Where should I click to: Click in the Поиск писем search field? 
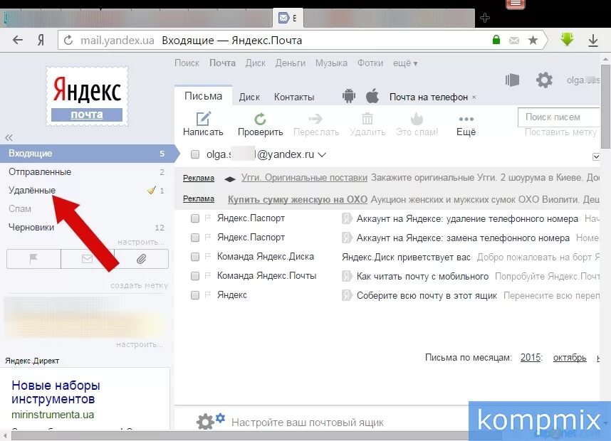coord(558,117)
